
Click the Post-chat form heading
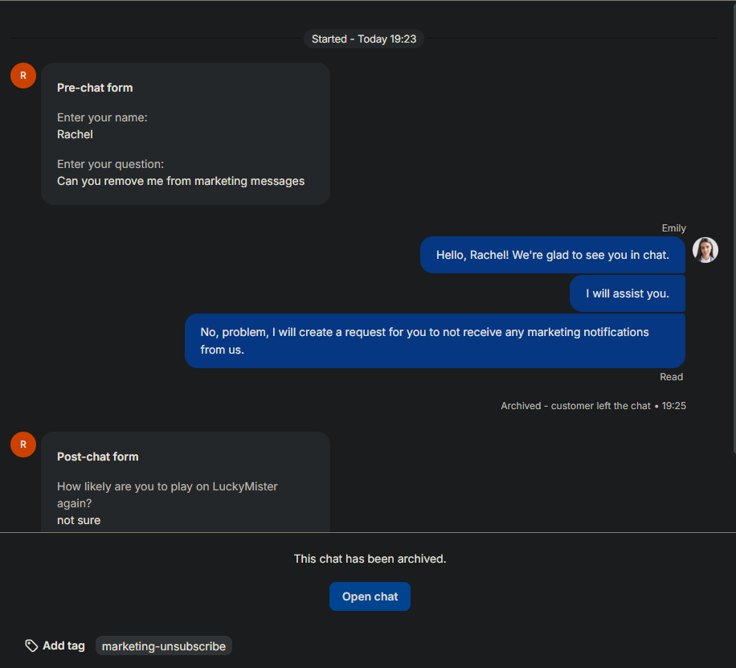(97, 457)
